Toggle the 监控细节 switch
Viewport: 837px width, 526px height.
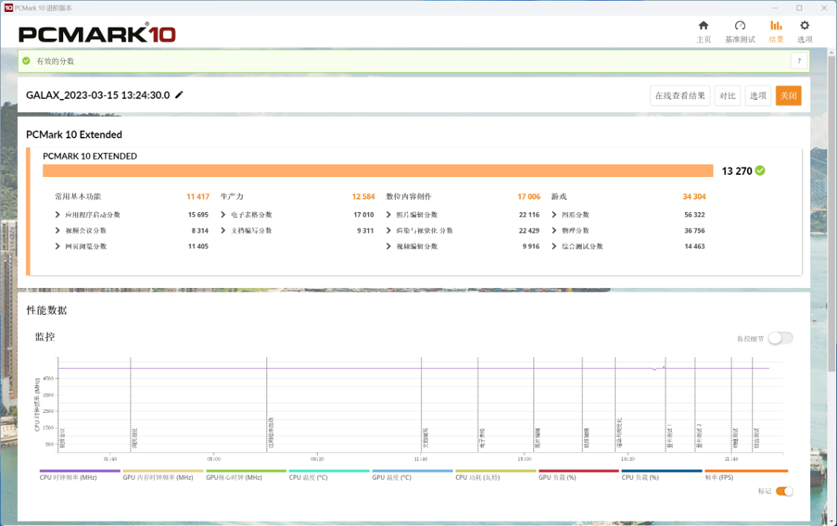point(780,338)
